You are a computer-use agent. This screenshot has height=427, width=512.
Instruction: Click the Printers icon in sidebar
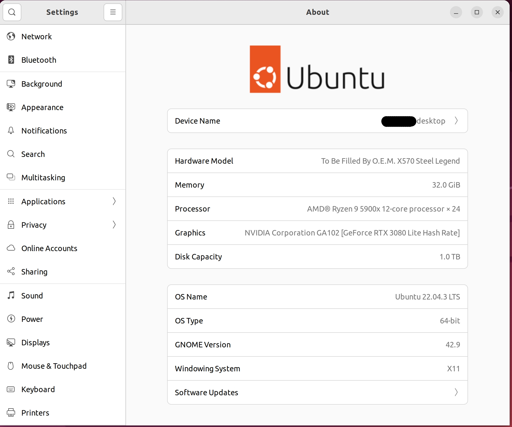point(11,413)
